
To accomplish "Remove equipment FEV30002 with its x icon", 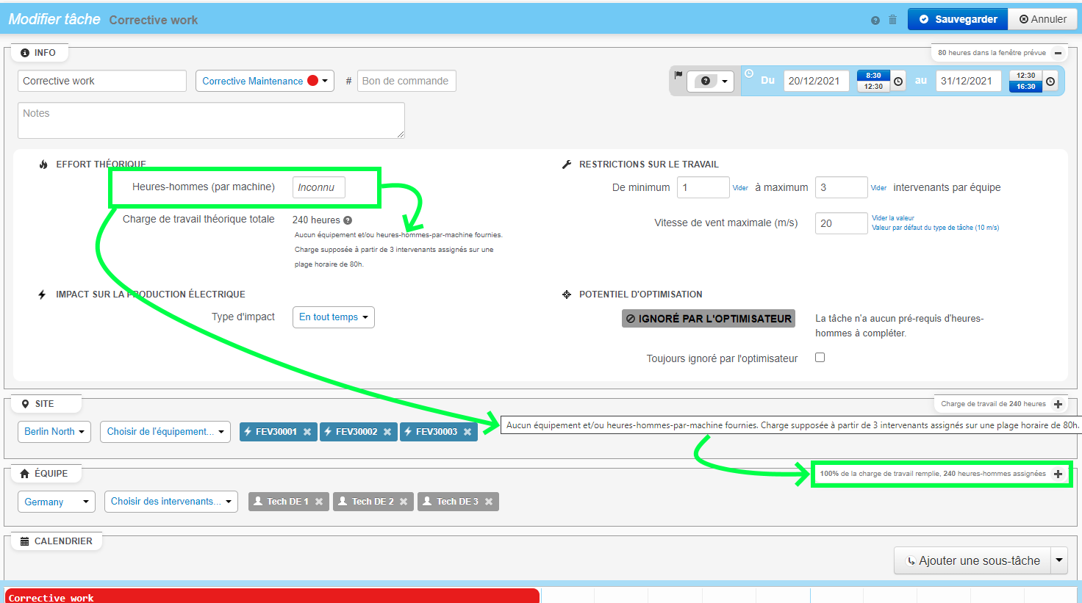I will coord(387,432).
